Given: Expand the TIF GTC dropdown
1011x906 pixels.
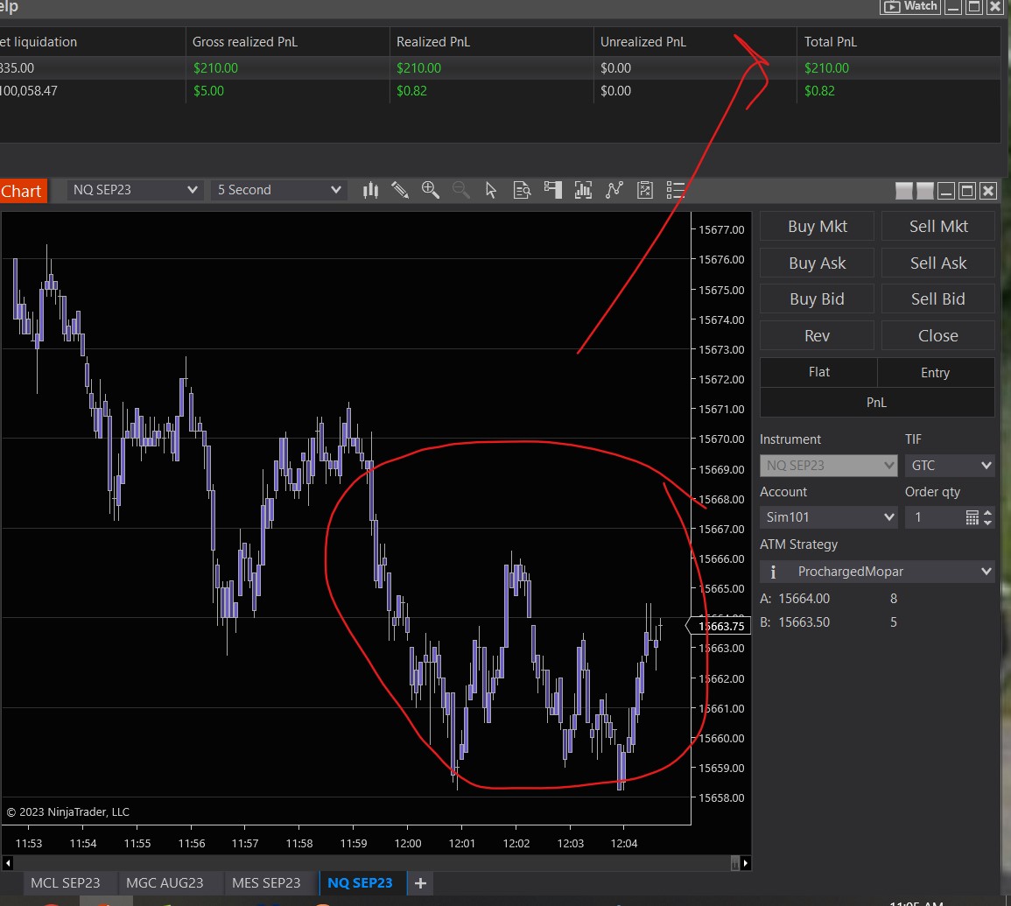Looking at the screenshot, I should pos(949,466).
